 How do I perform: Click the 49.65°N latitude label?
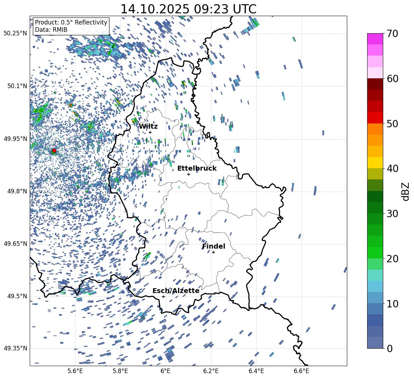point(15,243)
